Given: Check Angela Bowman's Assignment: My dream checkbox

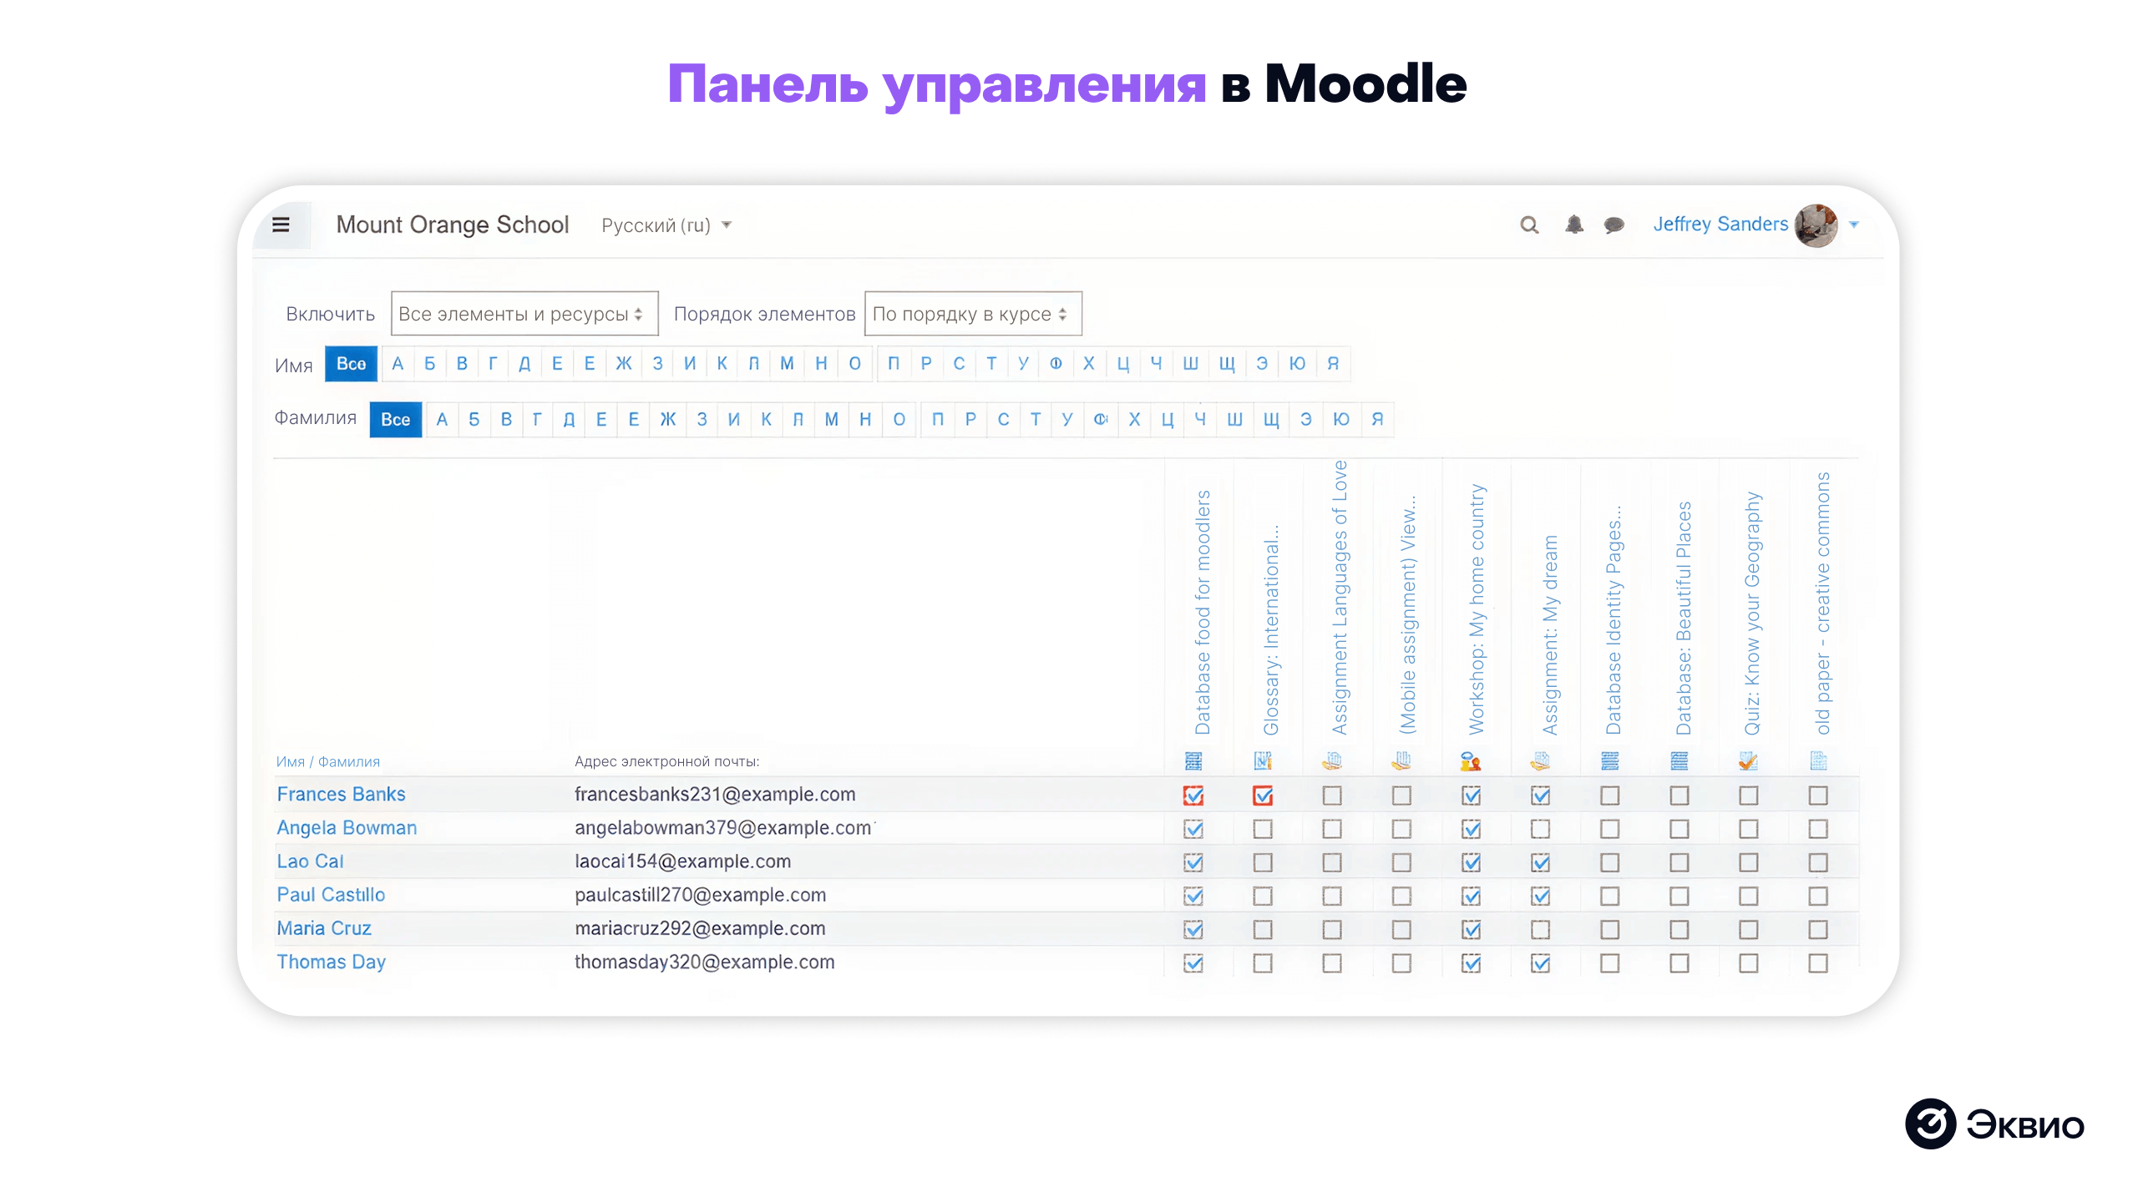Looking at the screenshot, I should tap(1541, 829).
